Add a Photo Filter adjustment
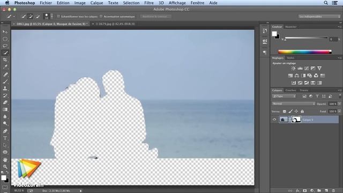Image resolution: width=343 pixels, height=193 pixels. (310, 76)
